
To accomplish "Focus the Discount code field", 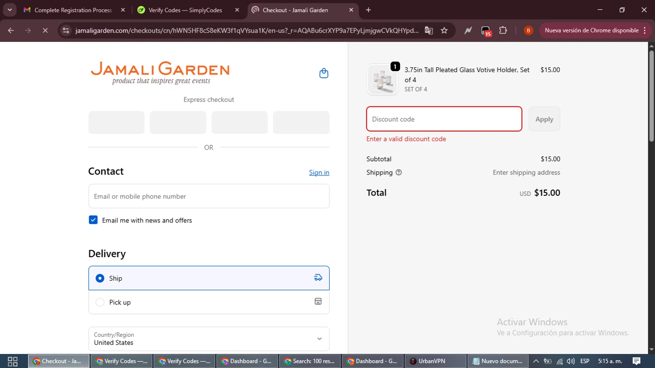I will pyautogui.click(x=444, y=119).
